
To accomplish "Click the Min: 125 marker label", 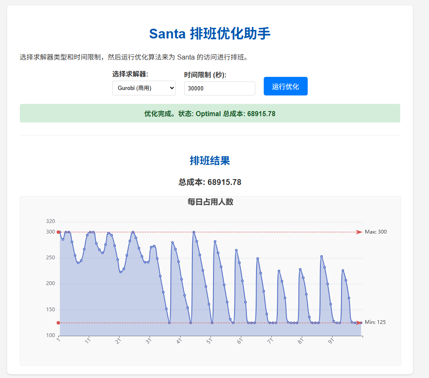I will click(375, 322).
